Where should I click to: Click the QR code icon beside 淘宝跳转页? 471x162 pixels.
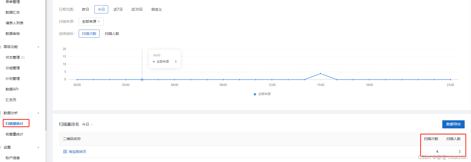[65, 152]
